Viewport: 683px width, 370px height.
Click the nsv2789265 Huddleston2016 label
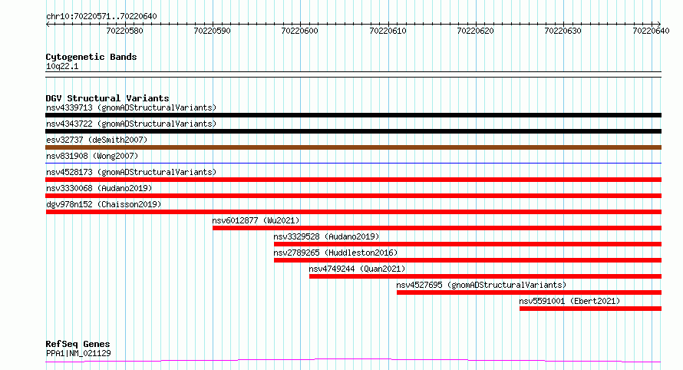coord(335,253)
